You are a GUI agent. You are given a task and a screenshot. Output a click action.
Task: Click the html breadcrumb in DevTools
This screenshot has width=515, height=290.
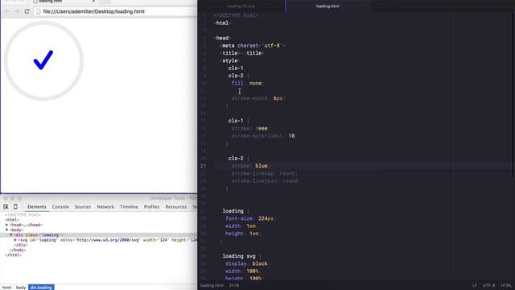pyautogui.click(x=6, y=288)
